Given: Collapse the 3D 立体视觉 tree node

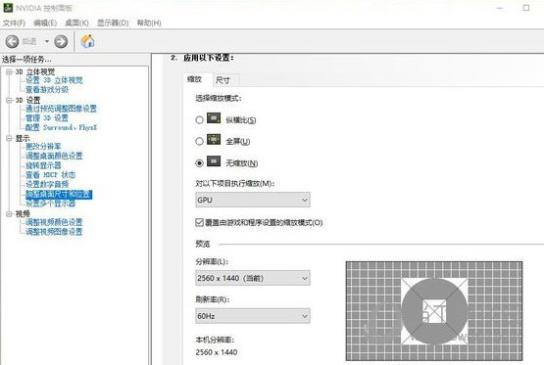Looking at the screenshot, I should (x=9, y=71).
